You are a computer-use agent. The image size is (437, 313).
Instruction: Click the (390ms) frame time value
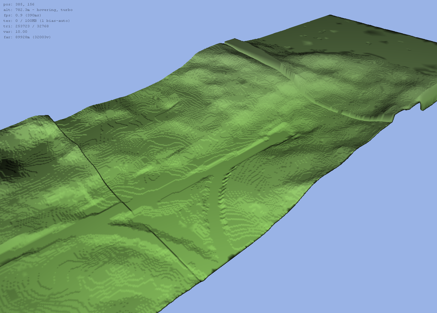coord(33,15)
